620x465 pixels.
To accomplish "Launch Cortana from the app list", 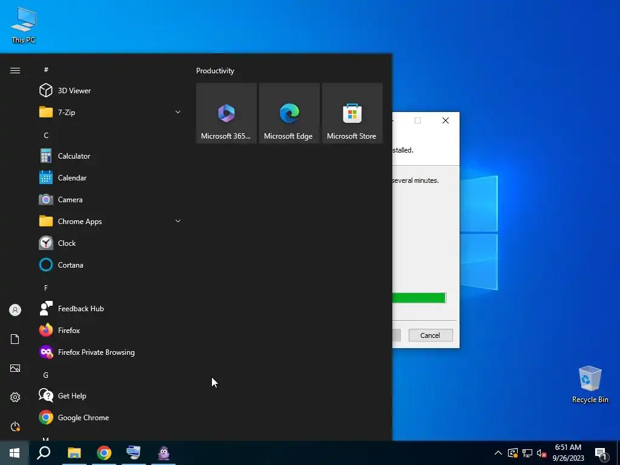I will pyautogui.click(x=111, y=265).
